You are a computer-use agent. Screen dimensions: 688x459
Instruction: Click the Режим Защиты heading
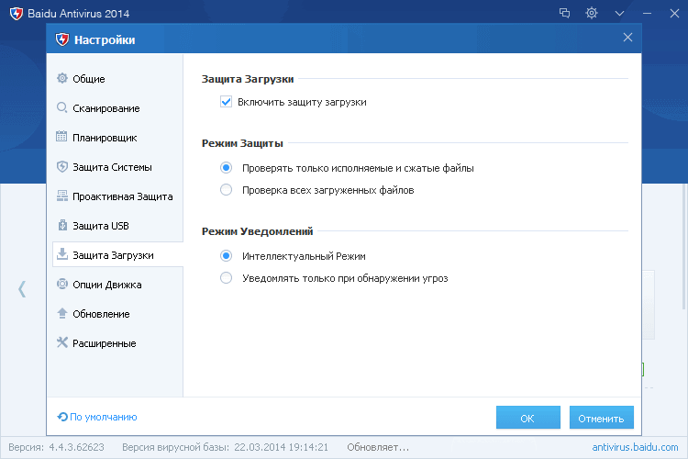[242, 143]
